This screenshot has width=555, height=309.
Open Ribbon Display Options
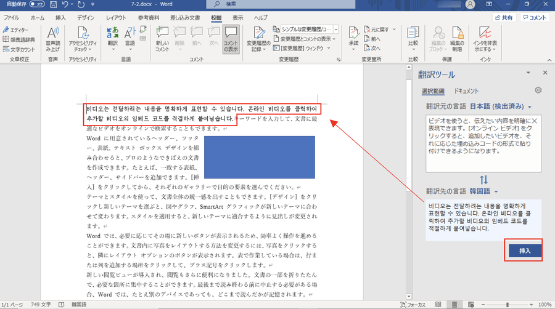pyautogui.click(x=489, y=4)
